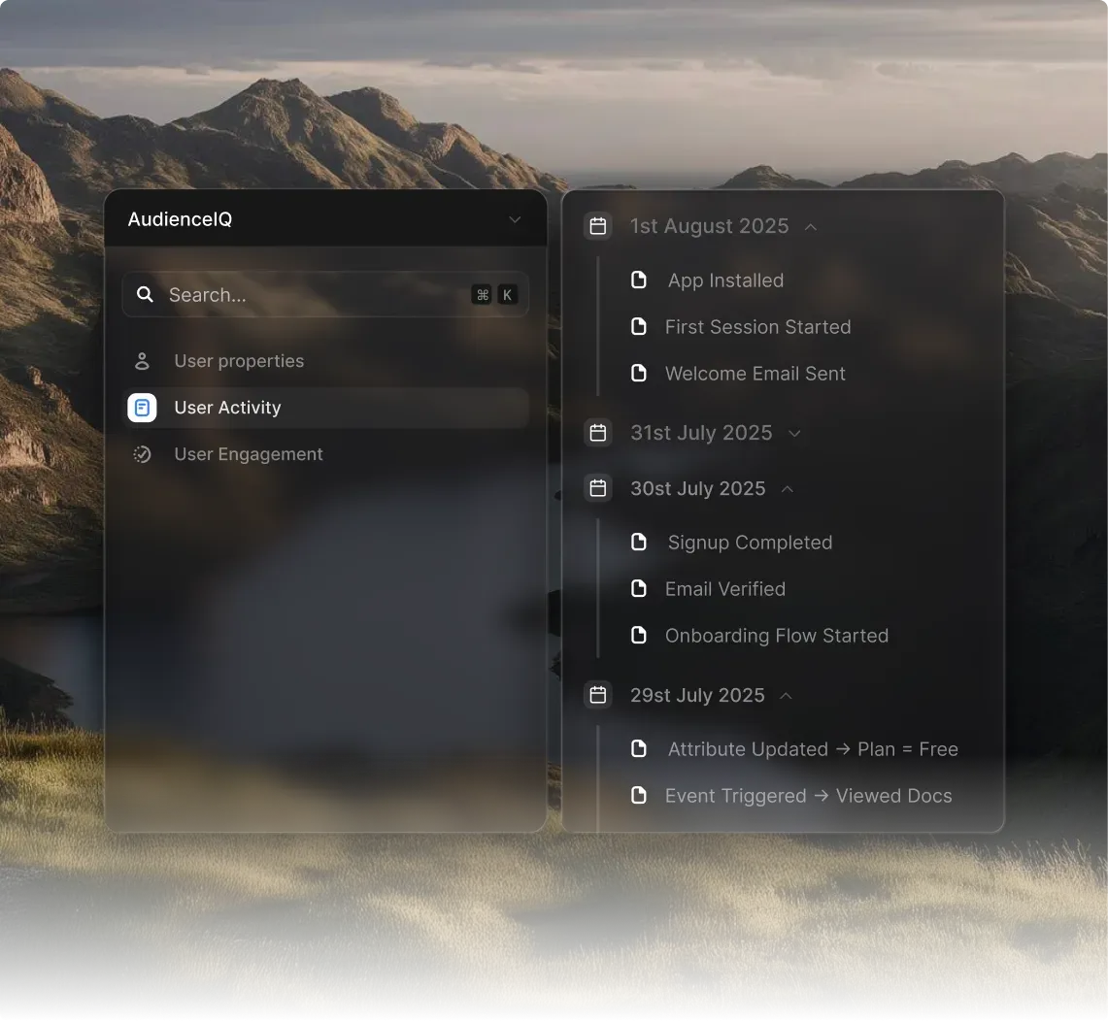Click the Search input field
The width and height of the screenshot is (1108, 1022).
(x=311, y=295)
